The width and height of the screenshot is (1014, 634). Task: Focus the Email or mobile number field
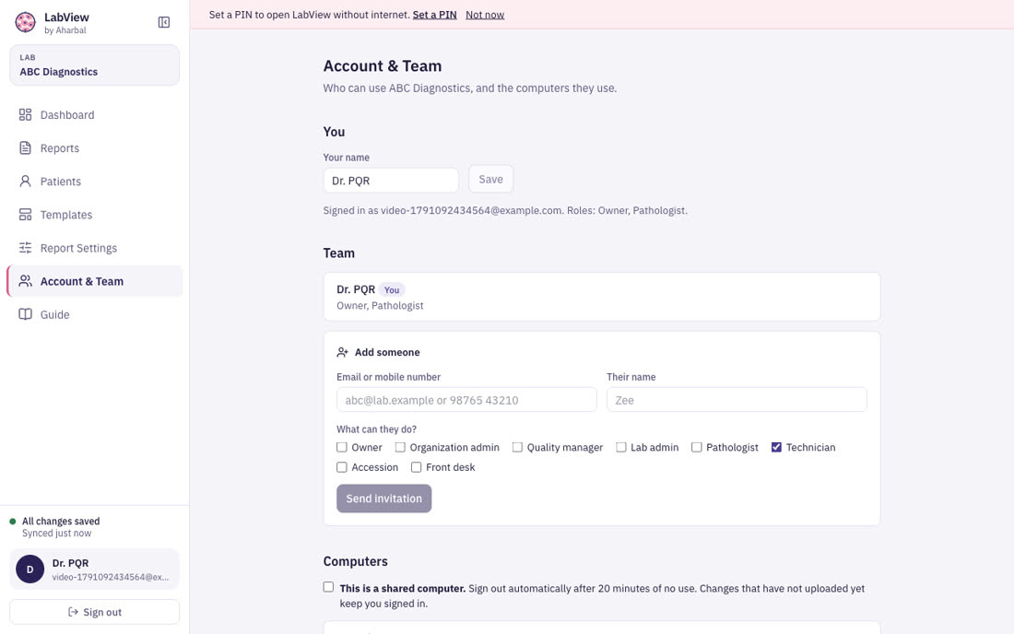(x=466, y=400)
